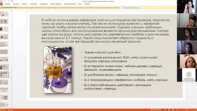Click the Разрешить редактирование button

(x=131, y=8)
